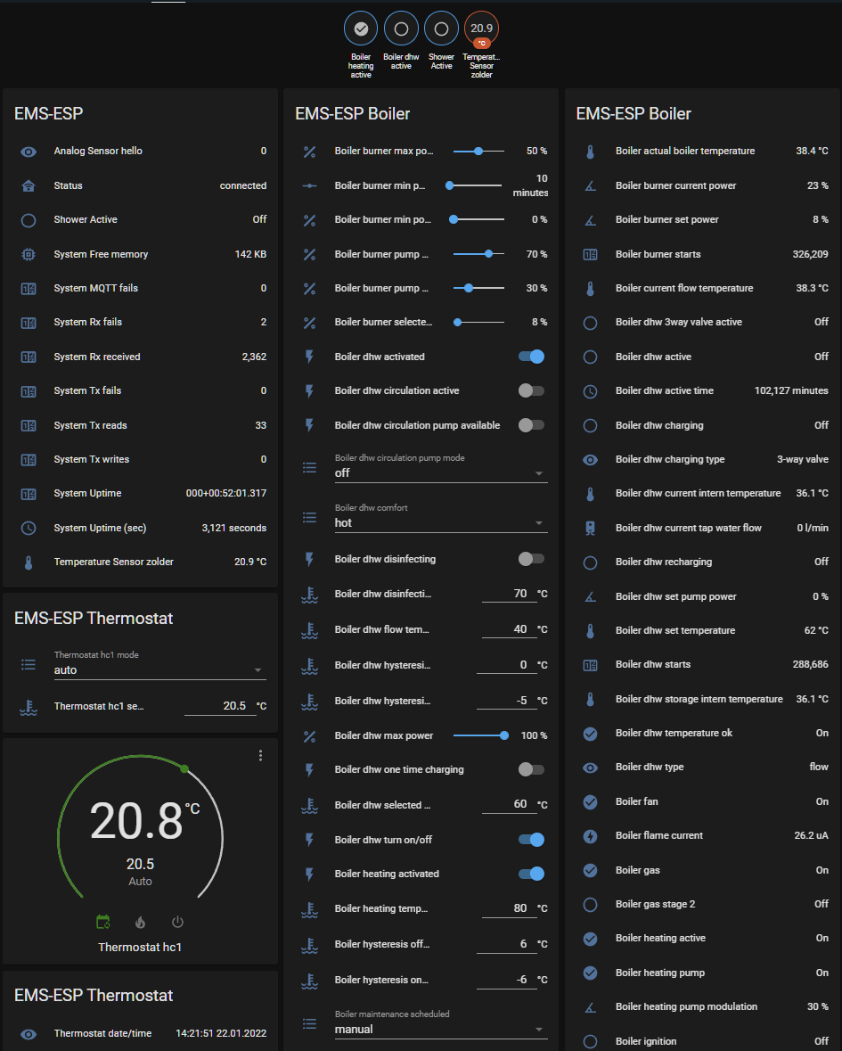Expand the Boiler dhw comfort dropdown
The image size is (842, 1051).
439,523
